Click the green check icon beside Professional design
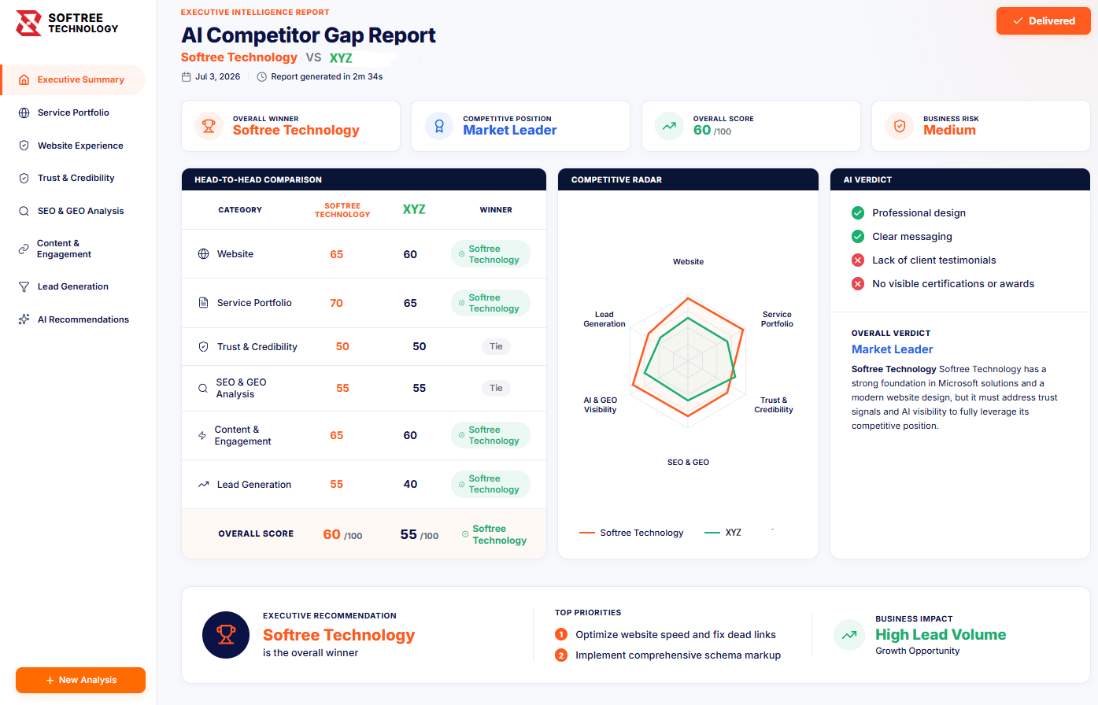 [x=858, y=212]
